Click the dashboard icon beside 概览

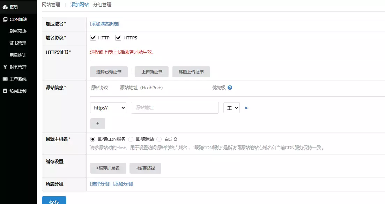point(5,7)
